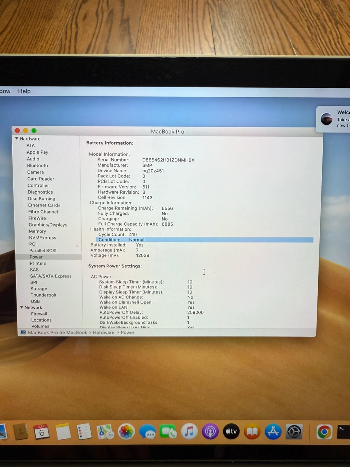This screenshot has height=467, width=350.
Task: Select SAS in the Hardware list
Action: [x=34, y=270]
